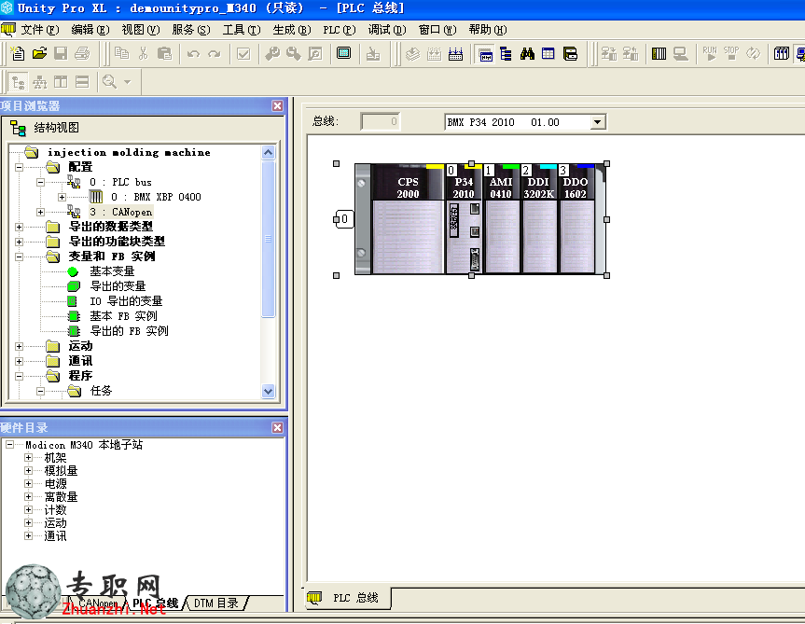
Task: Click the scissors Cut icon
Action: click(144, 53)
